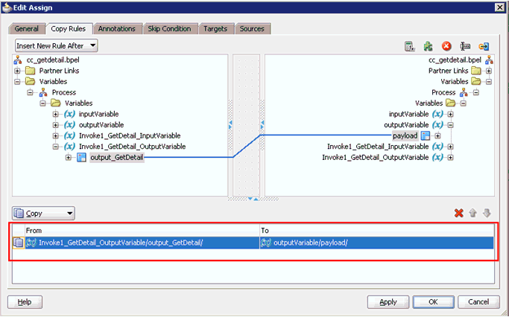Click the right Process node icon
Viewport: 509px width, 317px height.
(464, 92)
